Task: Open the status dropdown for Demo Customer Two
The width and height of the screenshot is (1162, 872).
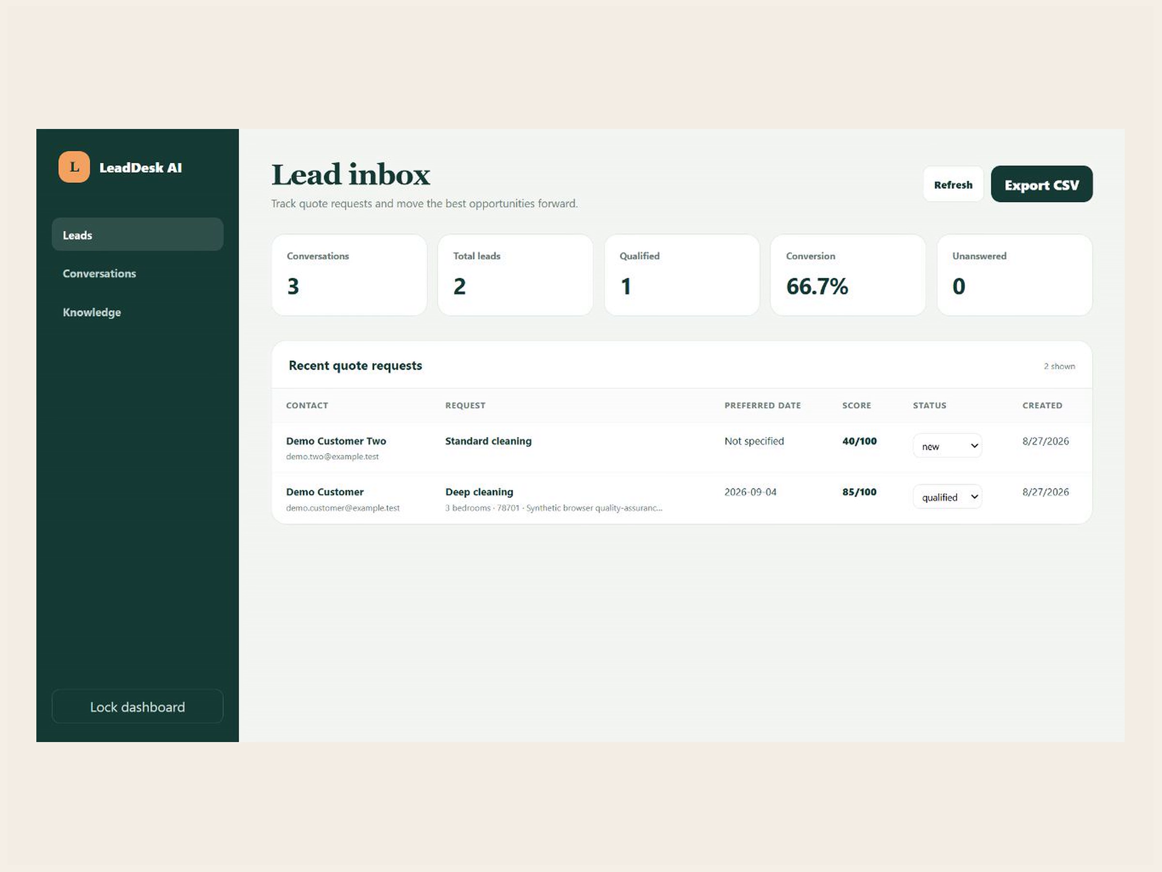Action: tap(947, 446)
